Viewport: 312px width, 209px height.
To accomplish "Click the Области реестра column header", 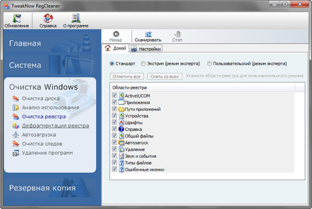I will point(202,88).
